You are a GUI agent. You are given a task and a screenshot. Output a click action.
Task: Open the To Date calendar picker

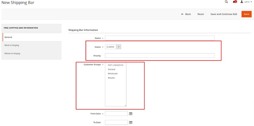(x=131, y=122)
